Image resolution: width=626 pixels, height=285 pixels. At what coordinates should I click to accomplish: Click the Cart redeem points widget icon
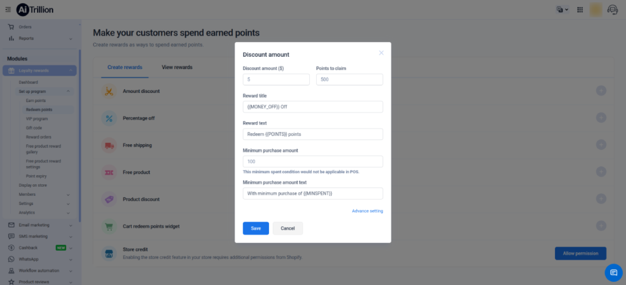click(109, 226)
